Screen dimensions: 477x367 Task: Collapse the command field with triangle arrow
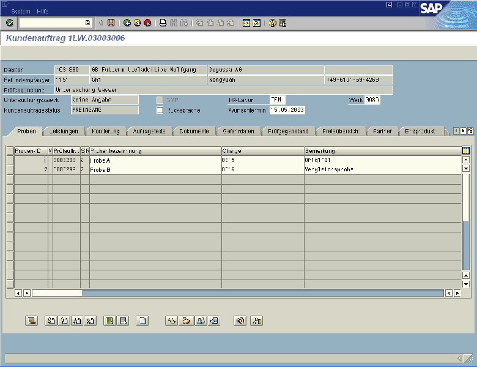coord(101,23)
